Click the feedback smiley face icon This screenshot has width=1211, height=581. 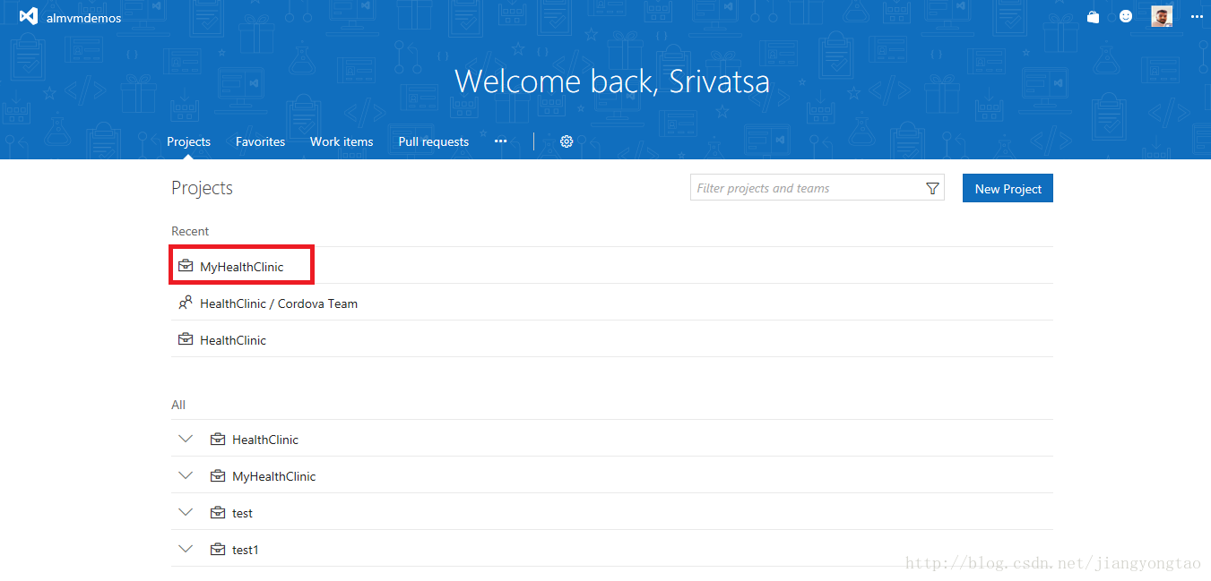coord(1126,17)
